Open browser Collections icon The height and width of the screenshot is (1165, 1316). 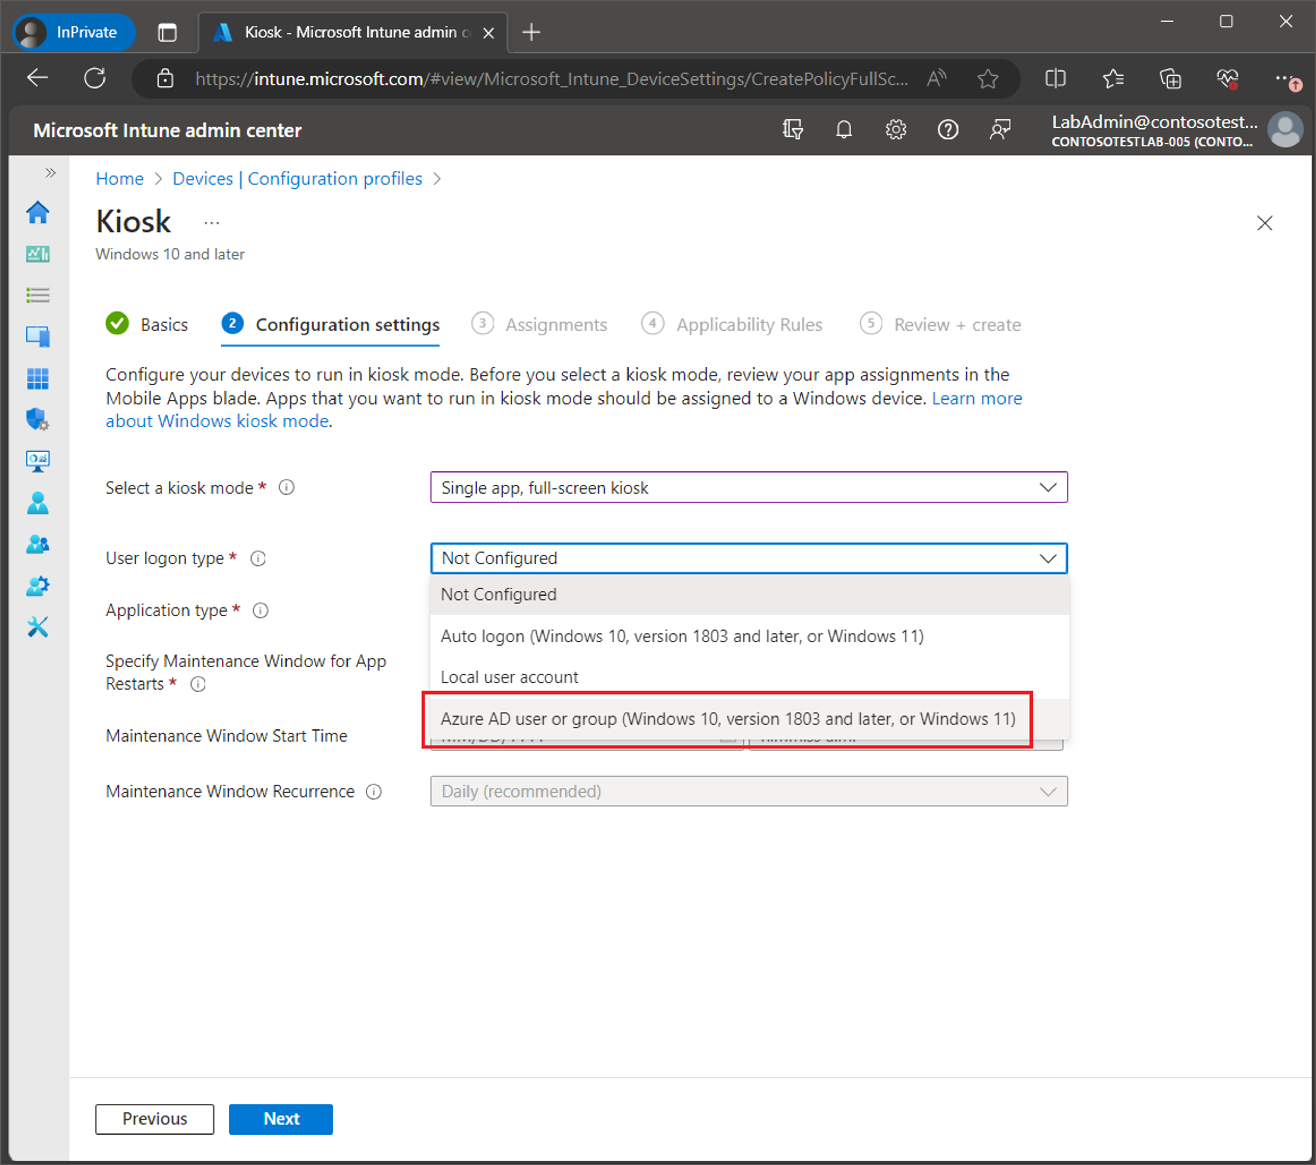[x=1170, y=78]
